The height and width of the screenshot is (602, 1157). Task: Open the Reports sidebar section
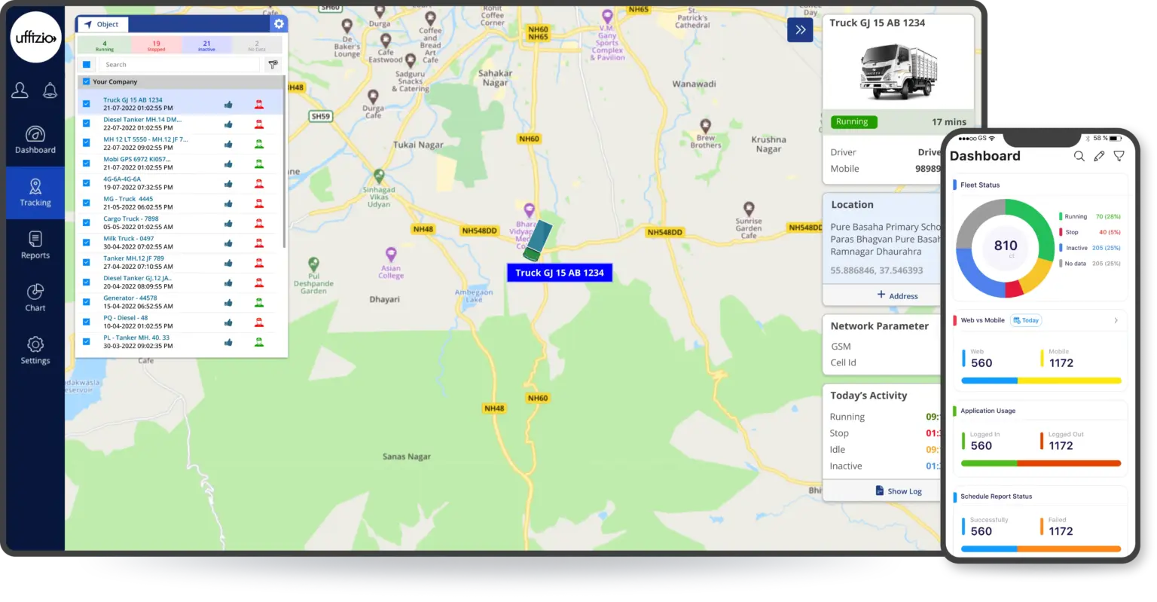click(35, 245)
